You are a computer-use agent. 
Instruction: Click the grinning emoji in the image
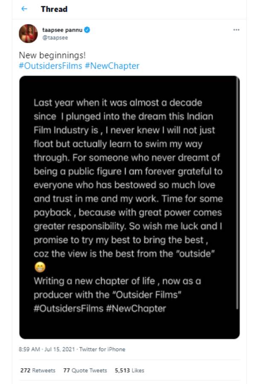pos(39,267)
